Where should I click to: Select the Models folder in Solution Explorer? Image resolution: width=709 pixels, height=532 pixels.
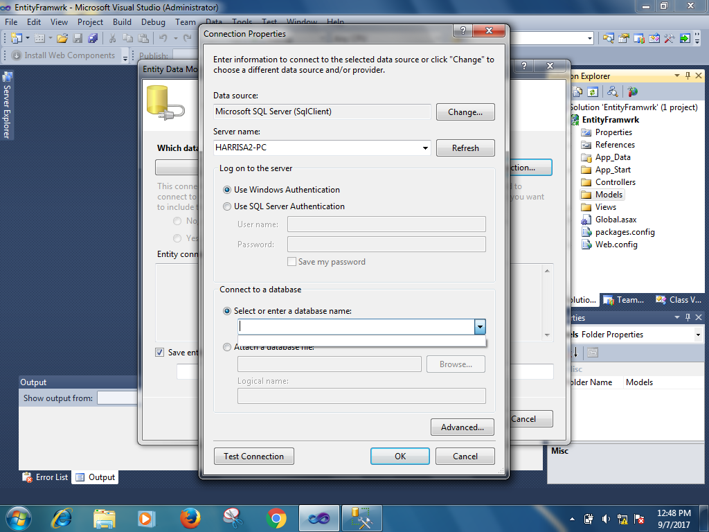609,195
